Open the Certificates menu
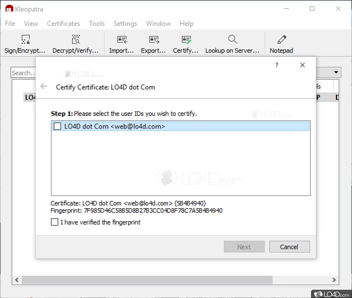The width and height of the screenshot is (352, 298). pos(63,24)
